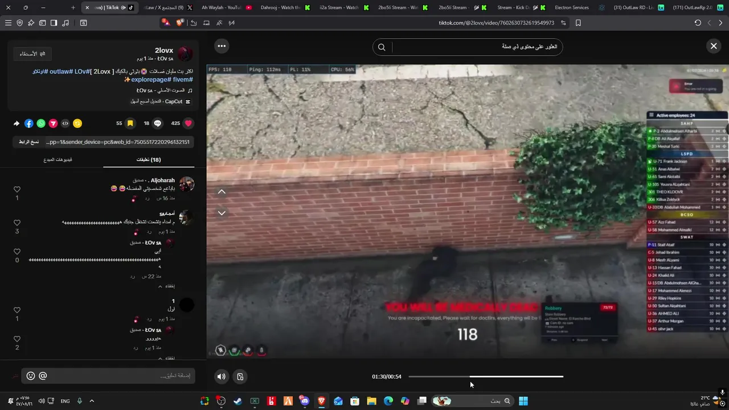Switch to the Electron Services tab
The width and height of the screenshot is (729, 410).
[579, 8]
